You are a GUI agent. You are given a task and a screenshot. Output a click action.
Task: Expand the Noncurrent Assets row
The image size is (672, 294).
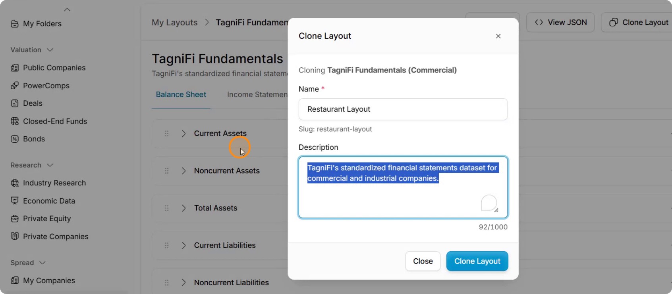point(183,171)
